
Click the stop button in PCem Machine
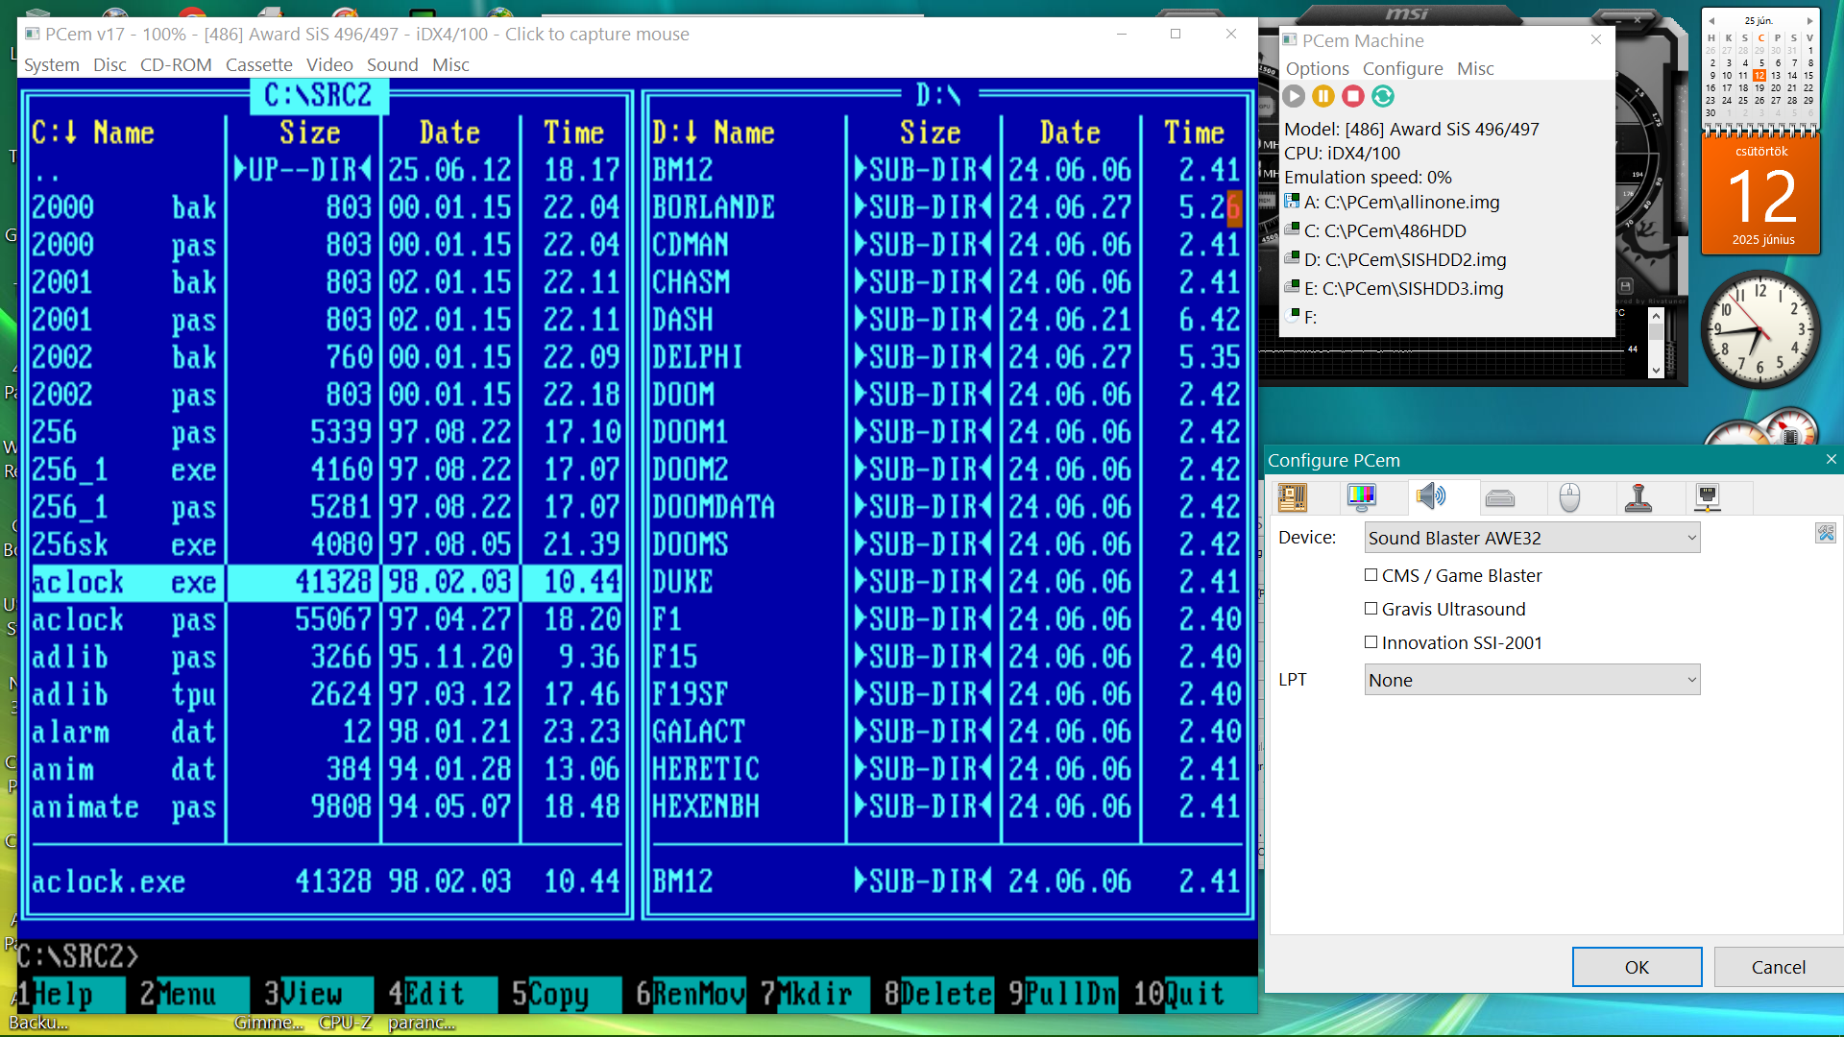point(1353,96)
